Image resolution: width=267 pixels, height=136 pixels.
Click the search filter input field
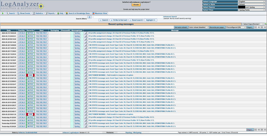(x=128, y=17)
